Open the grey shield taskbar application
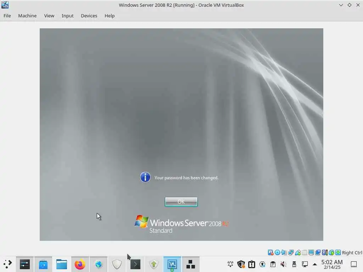 [x=117, y=264]
